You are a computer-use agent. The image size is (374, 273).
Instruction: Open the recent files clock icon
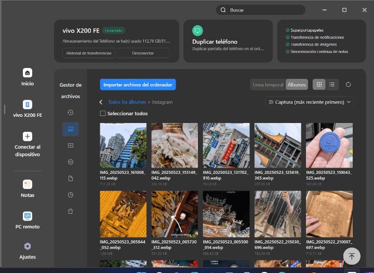[70, 113]
